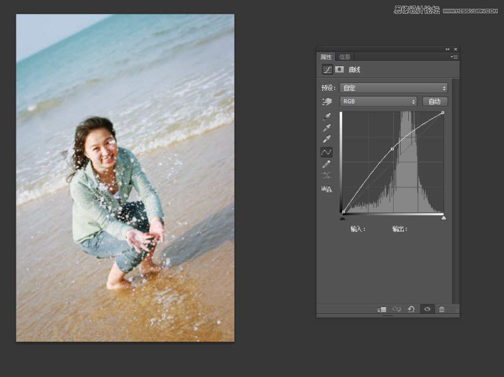
Task: Select the black point eyedropper
Action: (x=326, y=115)
